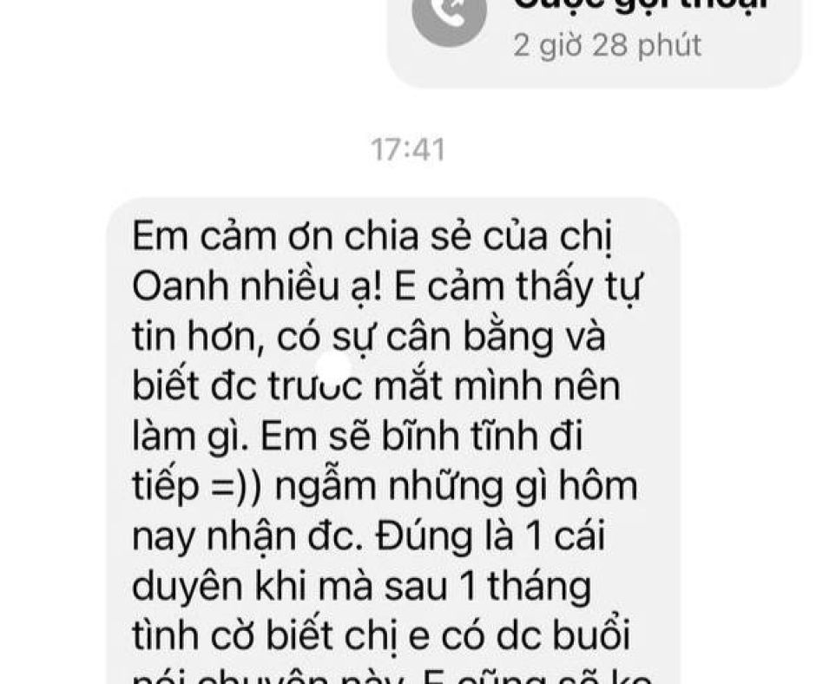
Task: Tap the phone handset call icon
Action: (449, 16)
